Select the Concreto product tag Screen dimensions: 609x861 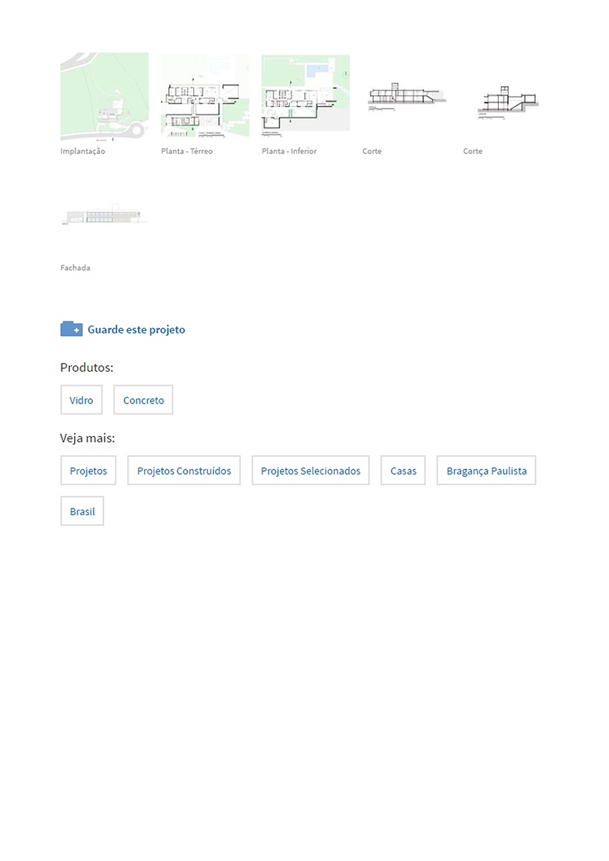(x=143, y=400)
